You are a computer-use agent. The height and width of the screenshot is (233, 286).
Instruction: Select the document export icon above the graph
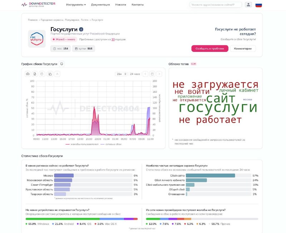35,74
